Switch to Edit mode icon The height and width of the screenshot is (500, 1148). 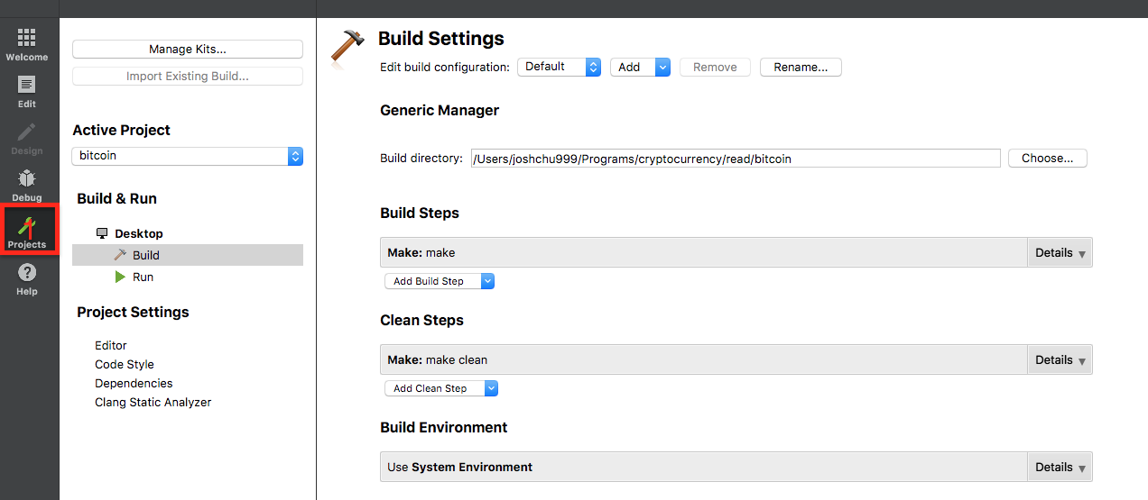[27, 85]
